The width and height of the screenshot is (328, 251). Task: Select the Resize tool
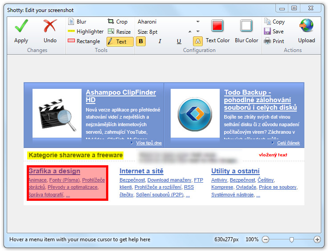tap(119, 32)
